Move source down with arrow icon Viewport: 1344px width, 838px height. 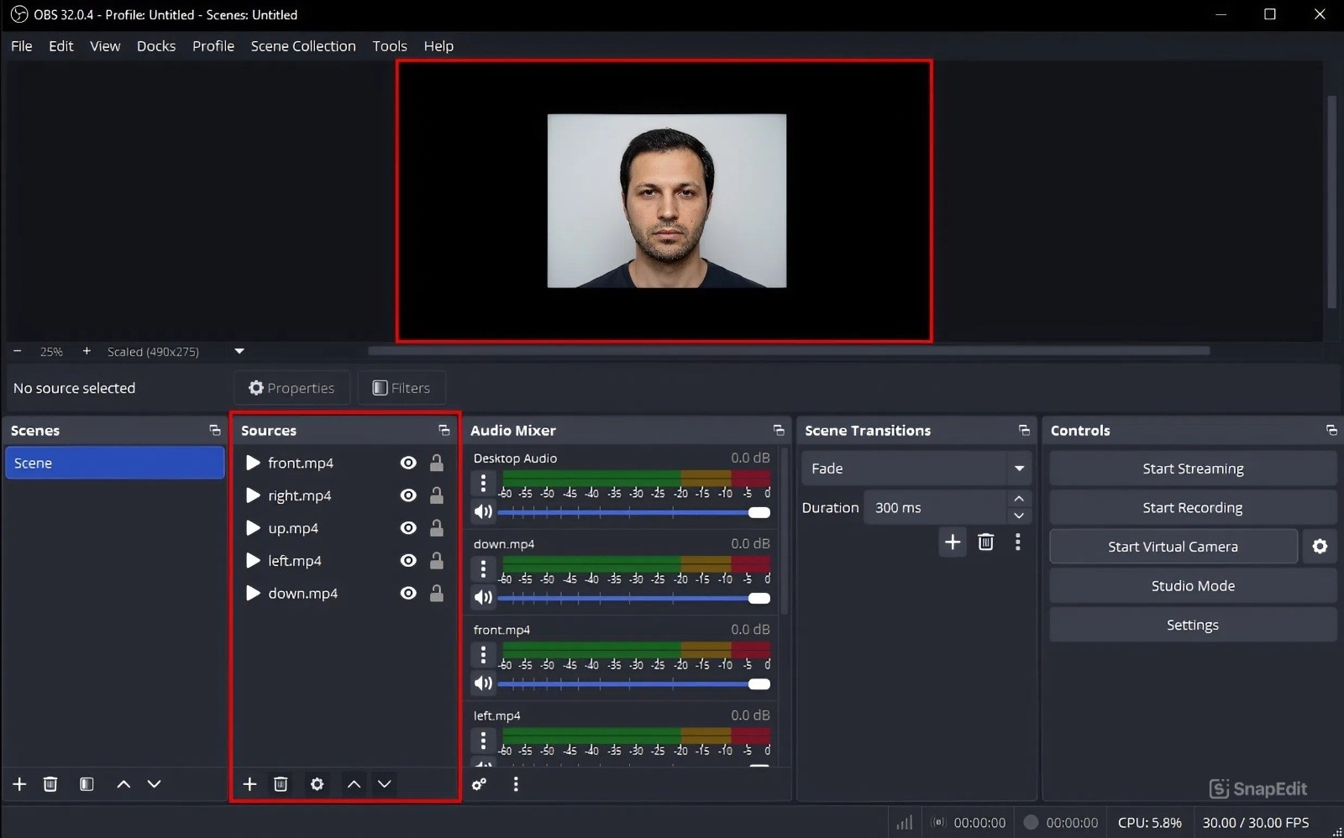385,783
